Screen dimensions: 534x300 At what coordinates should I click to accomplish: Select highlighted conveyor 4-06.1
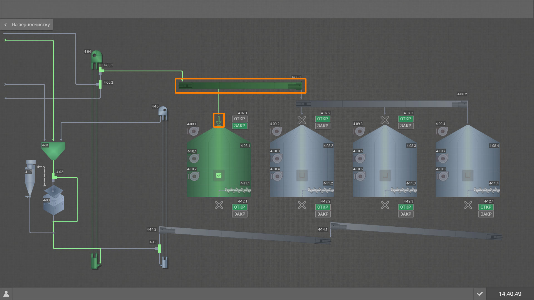pos(240,86)
